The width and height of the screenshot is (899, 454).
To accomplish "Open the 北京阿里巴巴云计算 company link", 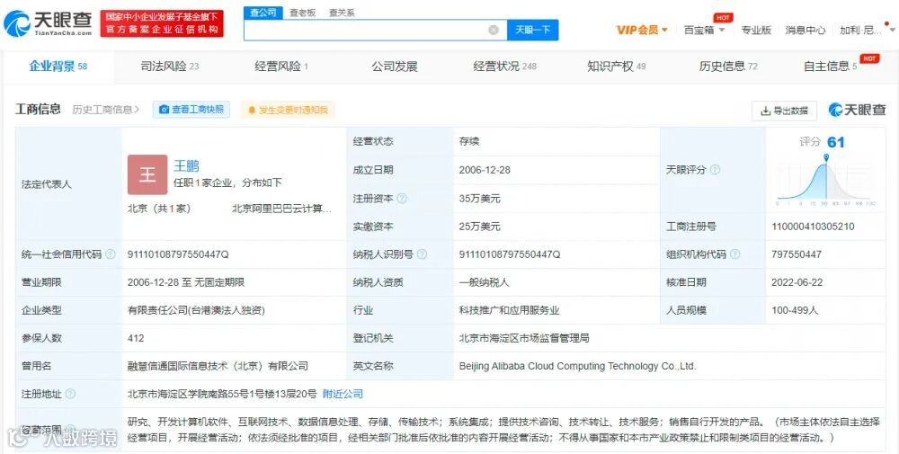I will pos(281,209).
